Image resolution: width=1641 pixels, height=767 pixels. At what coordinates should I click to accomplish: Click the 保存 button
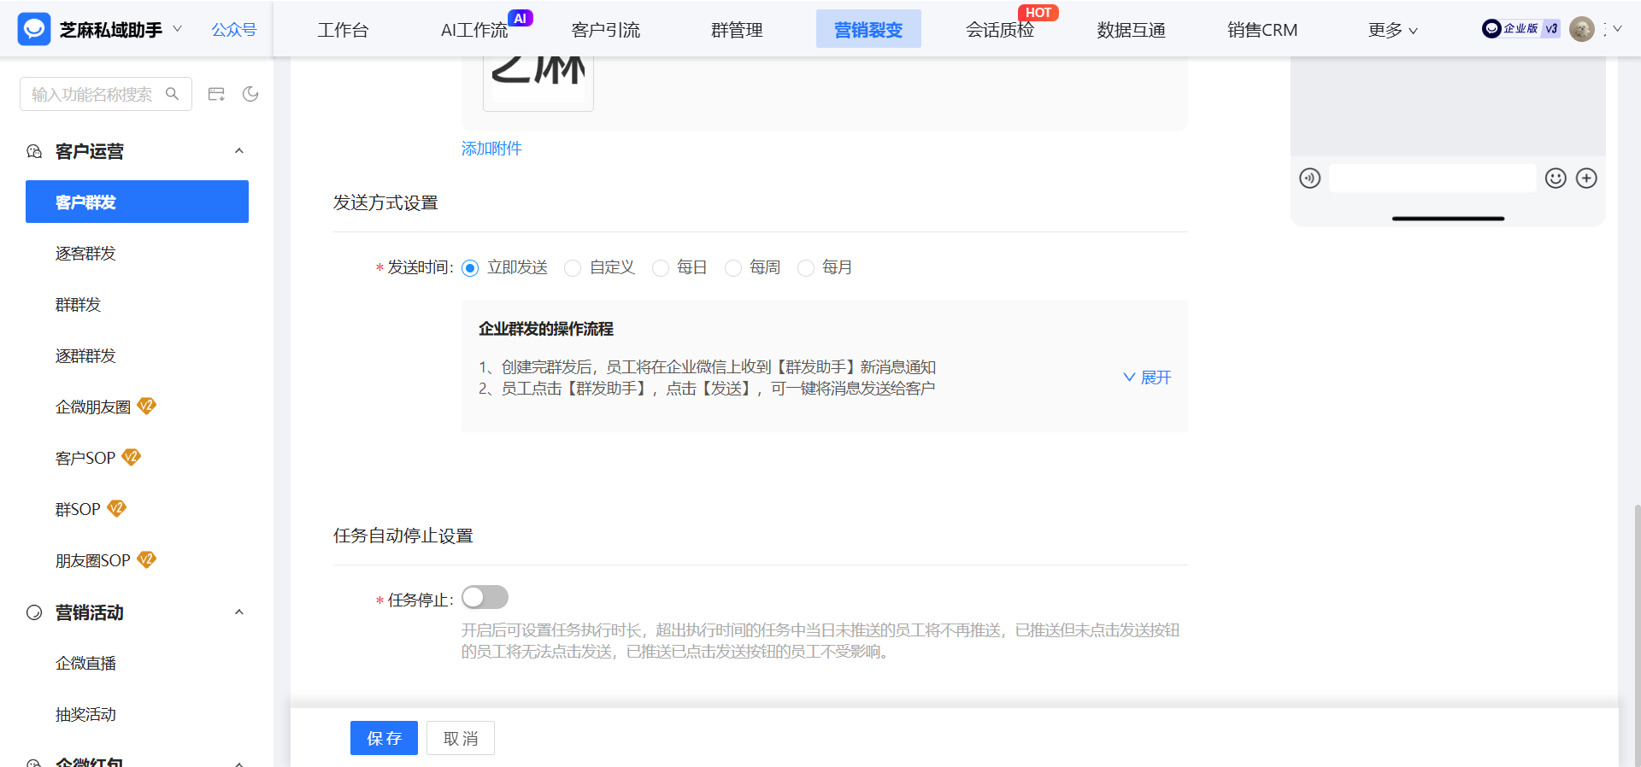(384, 738)
